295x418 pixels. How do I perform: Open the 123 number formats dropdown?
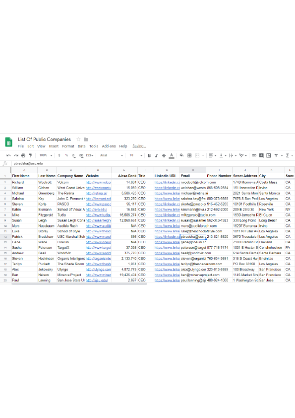89,155
